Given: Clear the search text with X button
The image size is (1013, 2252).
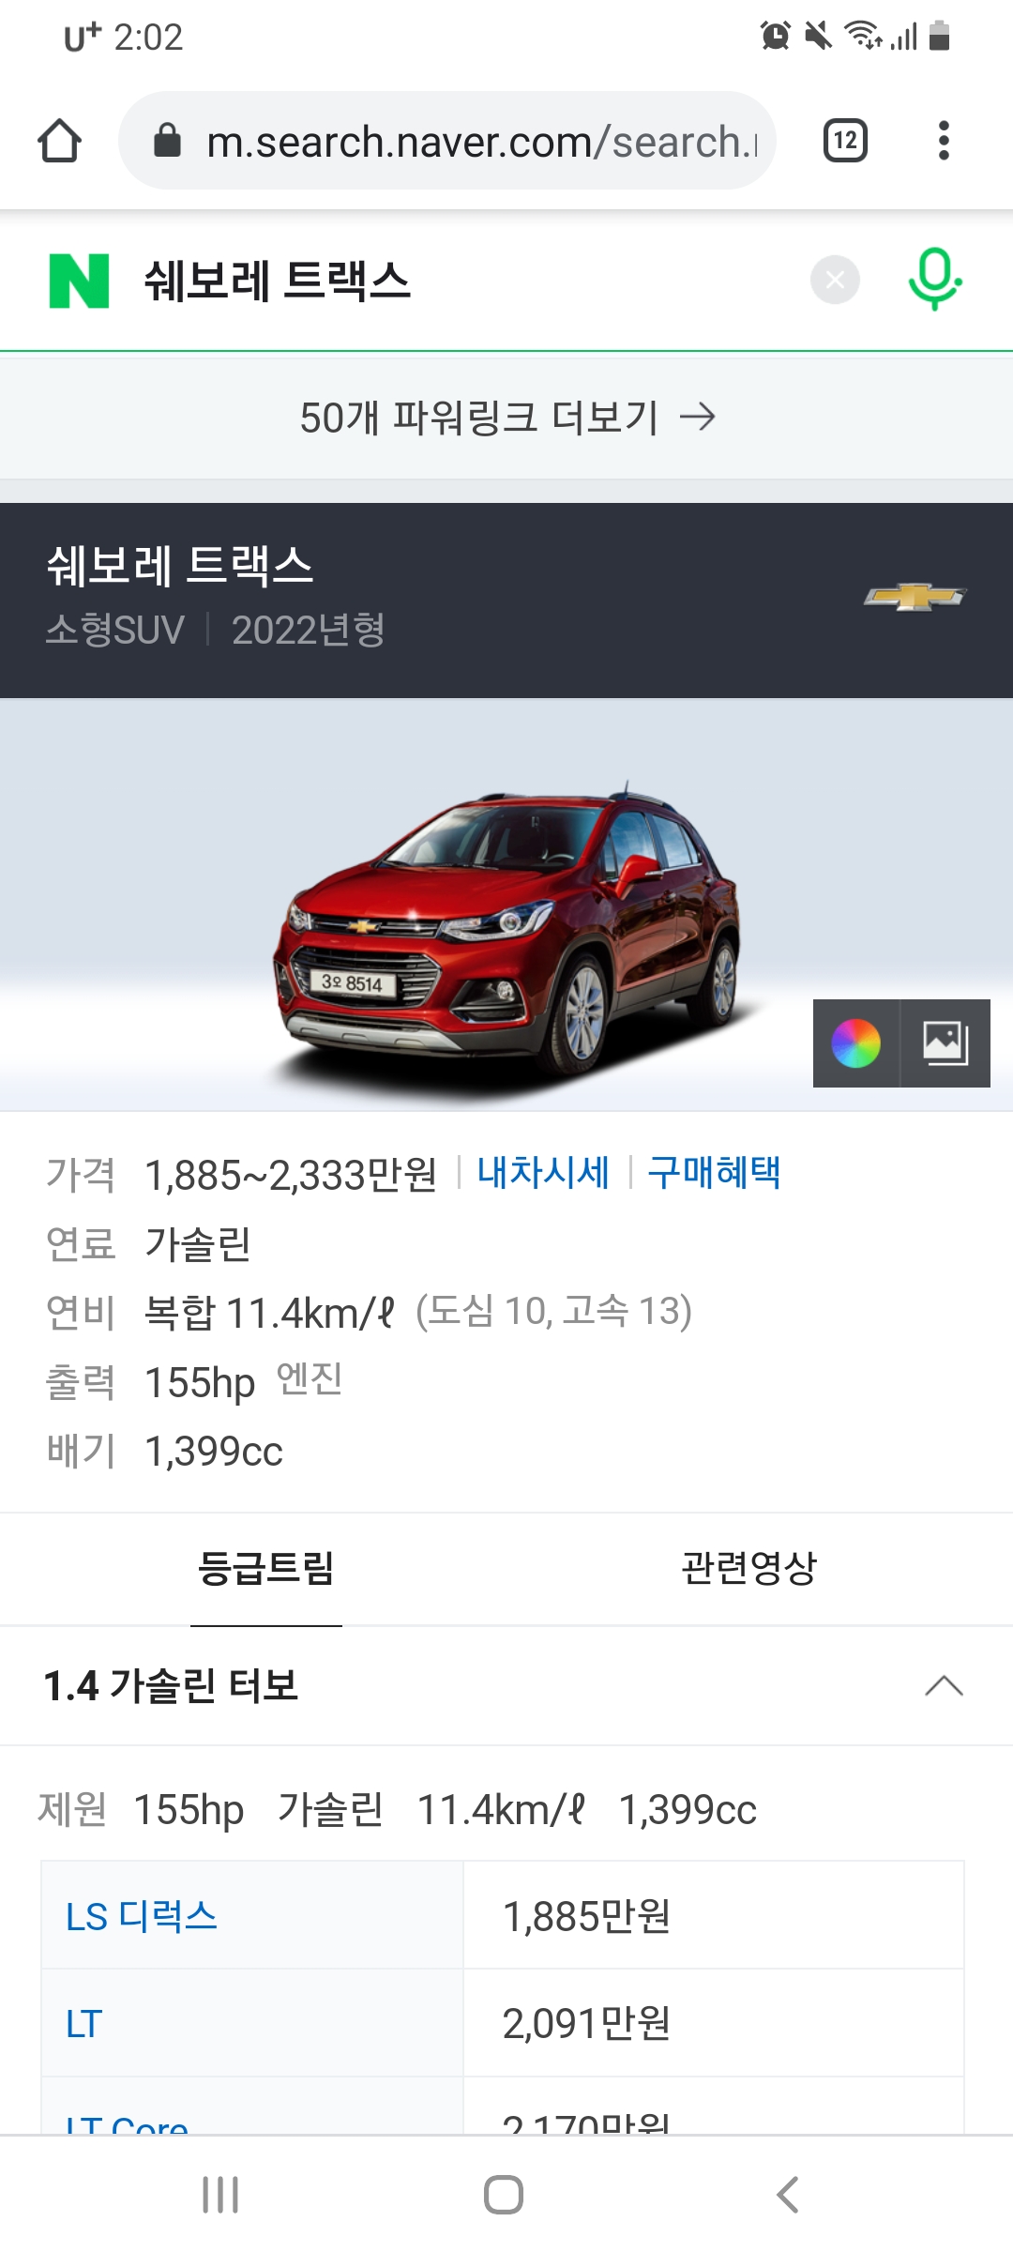Looking at the screenshot, I should click(835, 280).
